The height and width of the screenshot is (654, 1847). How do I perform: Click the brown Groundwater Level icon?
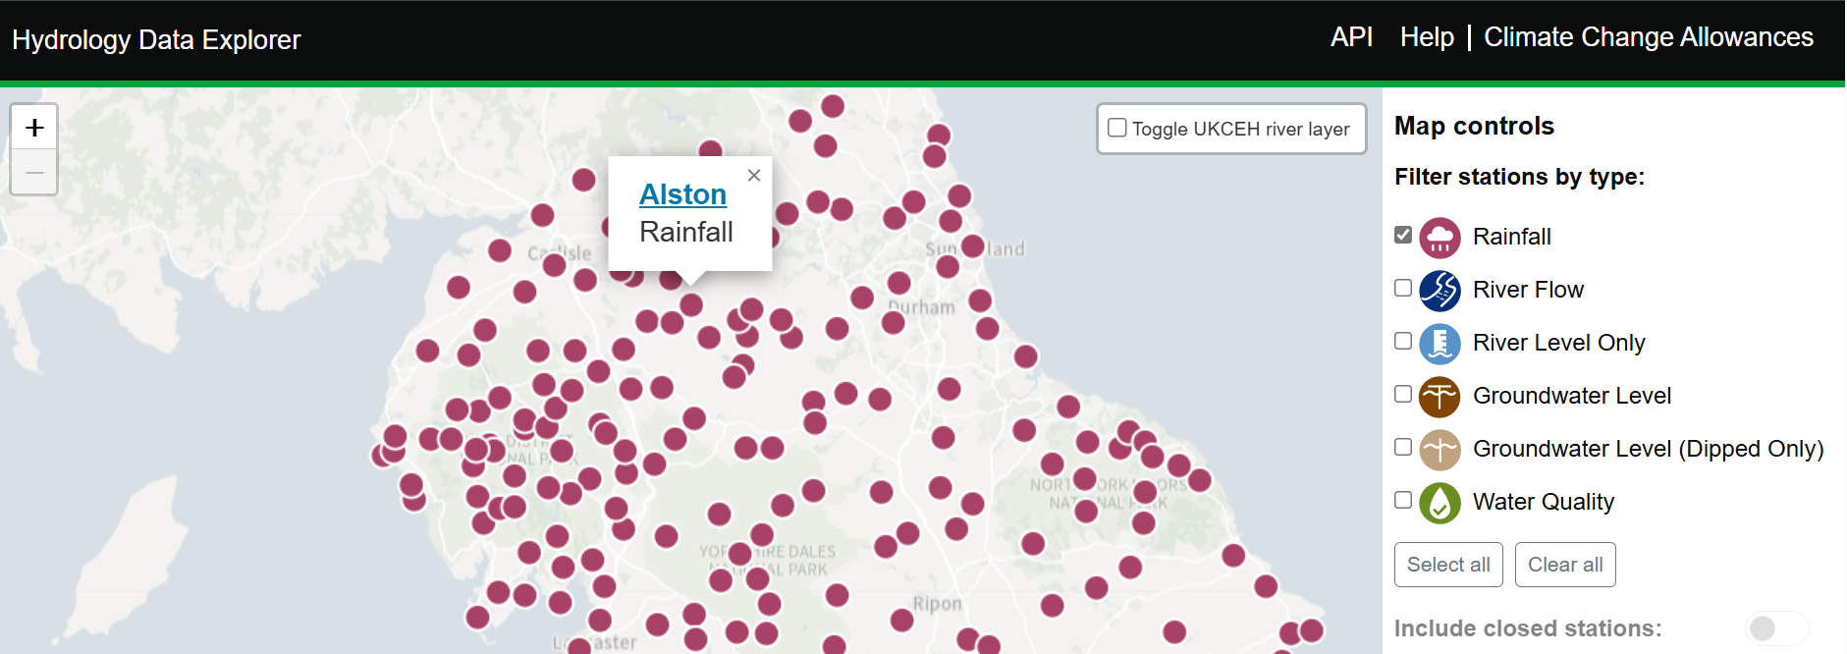click(x=1440, y=397)
